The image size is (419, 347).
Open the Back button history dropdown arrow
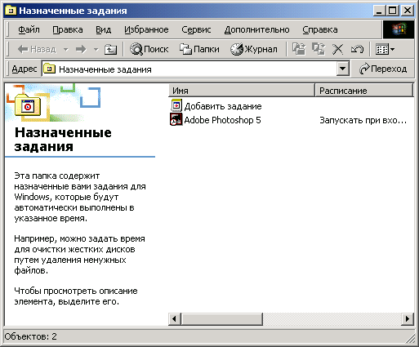click(x=66, y=50)
